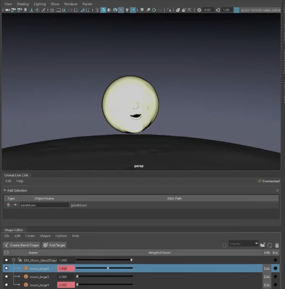Toggle visibility of moon_large2 target
285x289 pixels.
pos(6,268)
